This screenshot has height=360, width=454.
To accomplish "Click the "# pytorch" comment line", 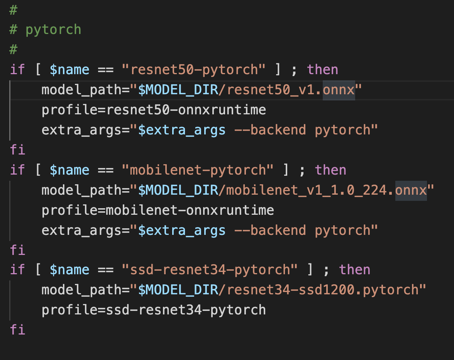I will [45, 29].
